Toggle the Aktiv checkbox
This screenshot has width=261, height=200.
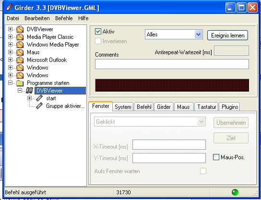click(98, 32)
